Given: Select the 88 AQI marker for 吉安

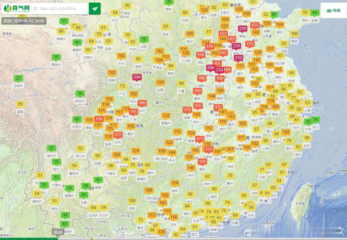Looking at the screenshot, I should click(230, 159).
